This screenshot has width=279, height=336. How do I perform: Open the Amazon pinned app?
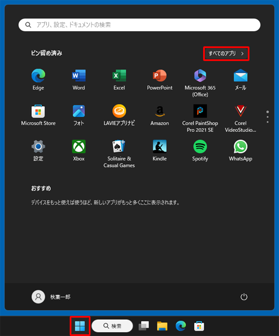point(160,115)
